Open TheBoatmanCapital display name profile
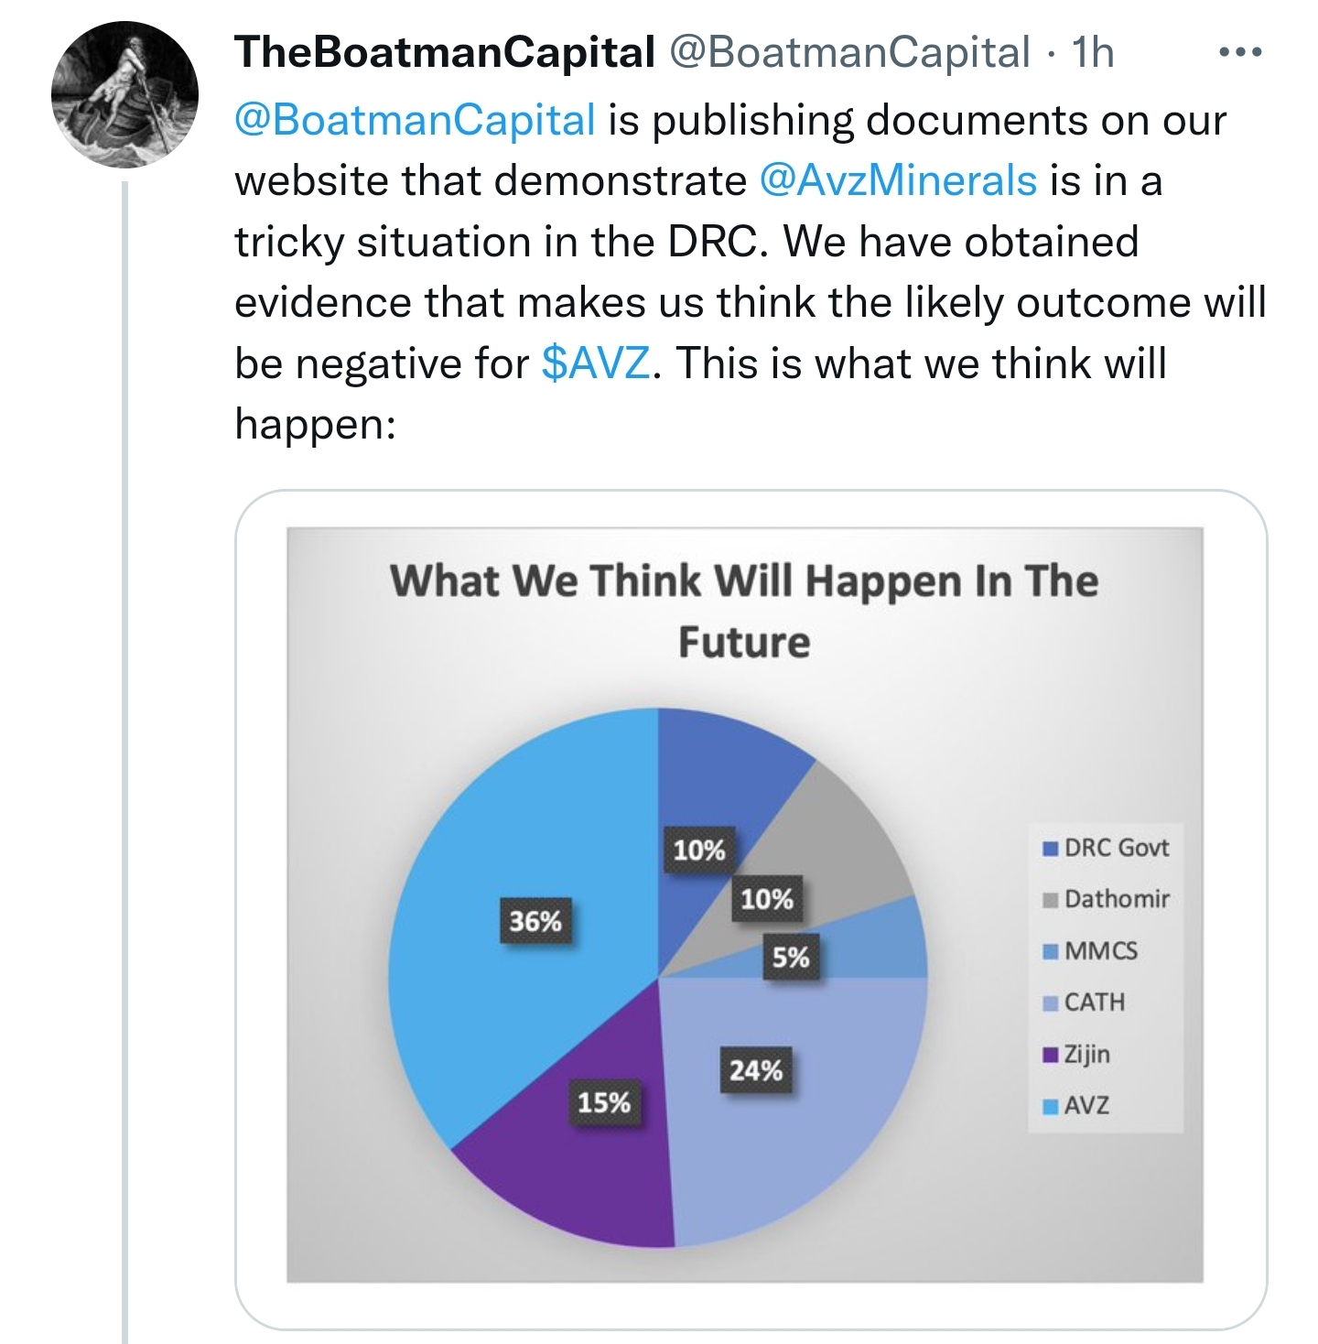 [x=445, y=52]
